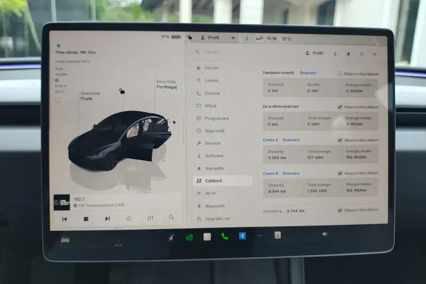Open the Bluetooth app in the dock

coord(242,236)
